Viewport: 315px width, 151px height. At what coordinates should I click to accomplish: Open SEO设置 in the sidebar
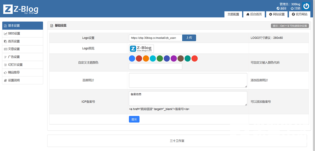[23, 34]
